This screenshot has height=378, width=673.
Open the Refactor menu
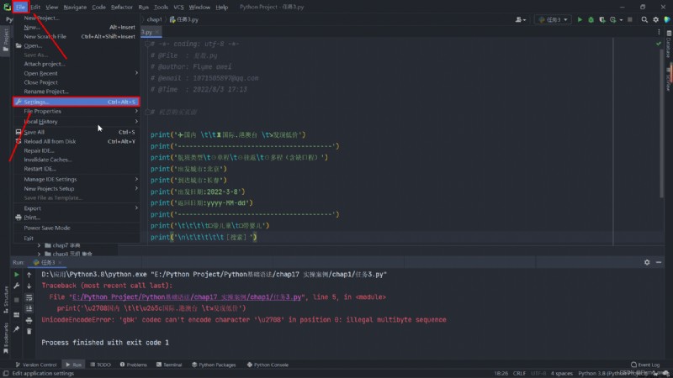click(x=121, y=7)
